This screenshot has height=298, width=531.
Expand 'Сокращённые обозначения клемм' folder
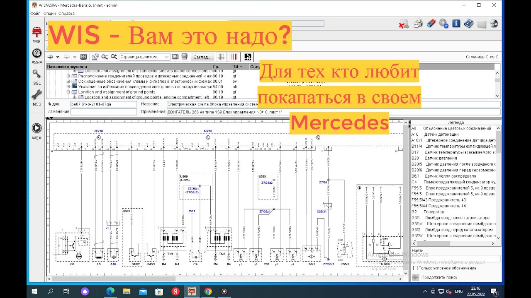pyautogui.click(x=68, y=82)
